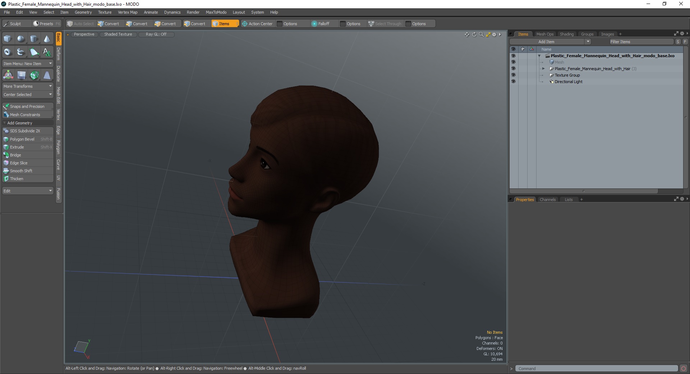This screenshot has width=690, height=374.
Task: Click into the Command input field
Action: [x=597, y=369]
